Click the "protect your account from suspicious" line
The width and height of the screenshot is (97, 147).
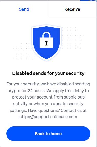pyautogui.click(x=48, y=97)
